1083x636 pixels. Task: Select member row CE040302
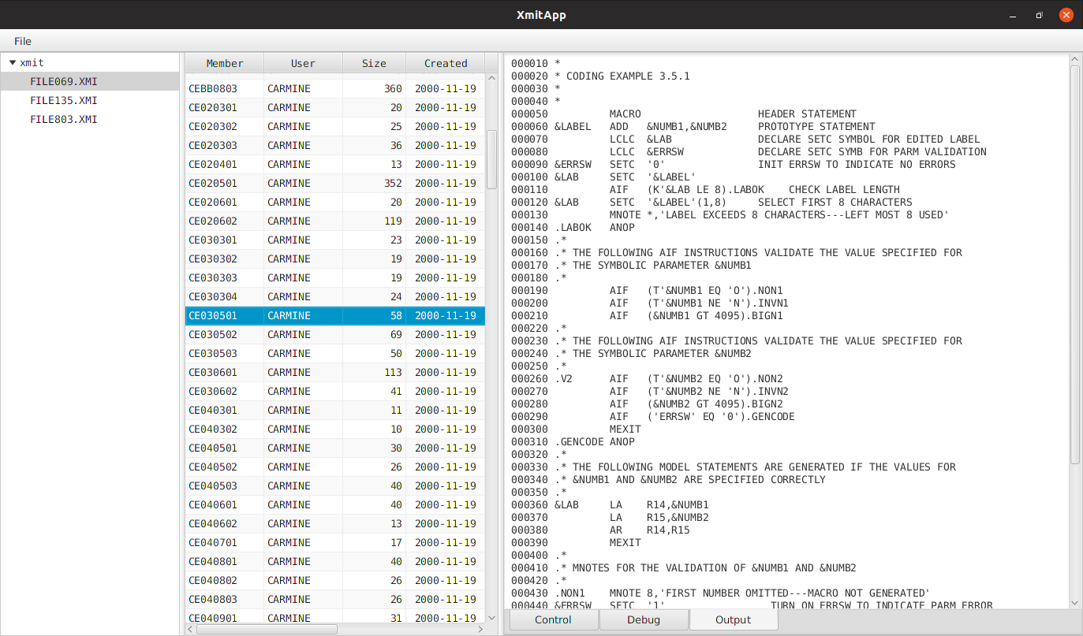tap(335, 429)
